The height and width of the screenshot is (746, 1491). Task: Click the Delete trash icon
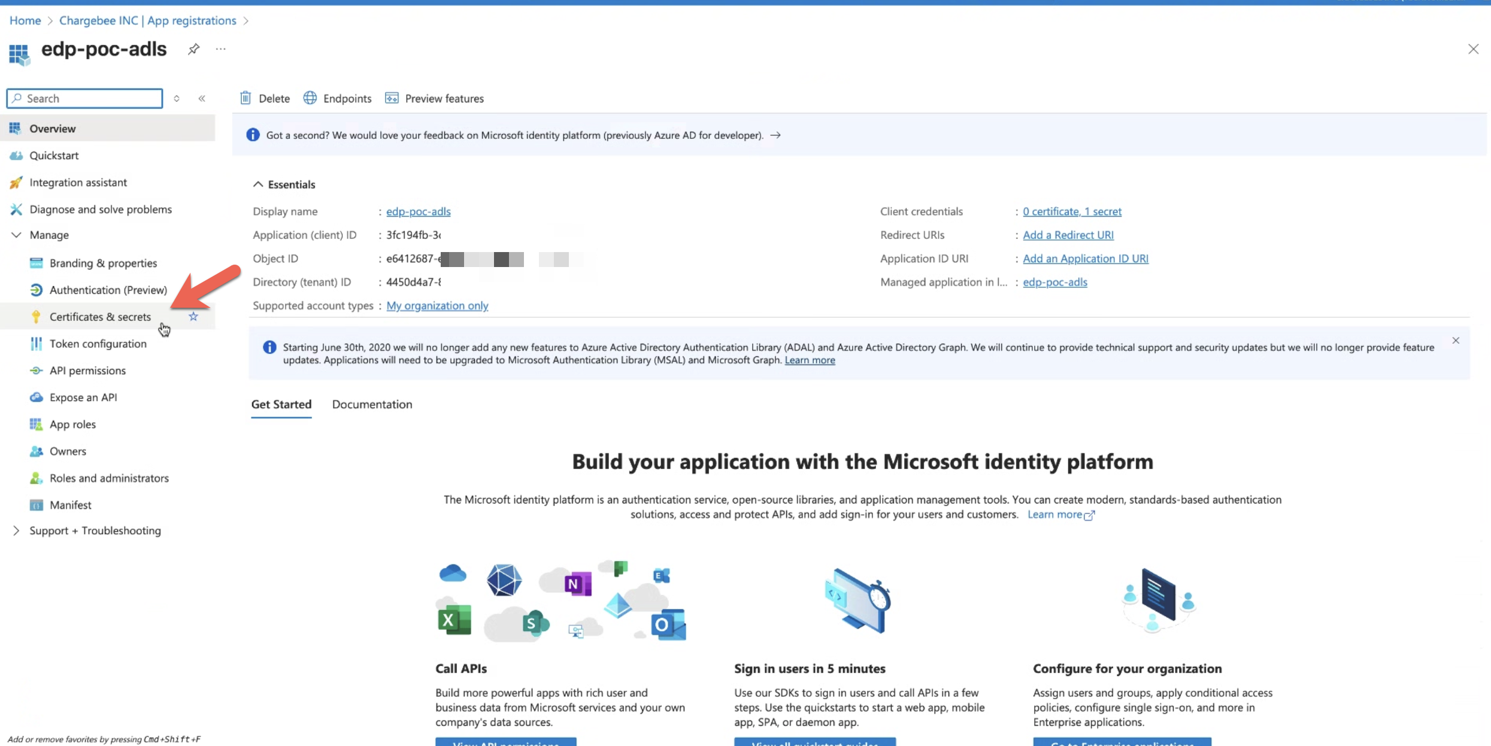pos(246,98)
